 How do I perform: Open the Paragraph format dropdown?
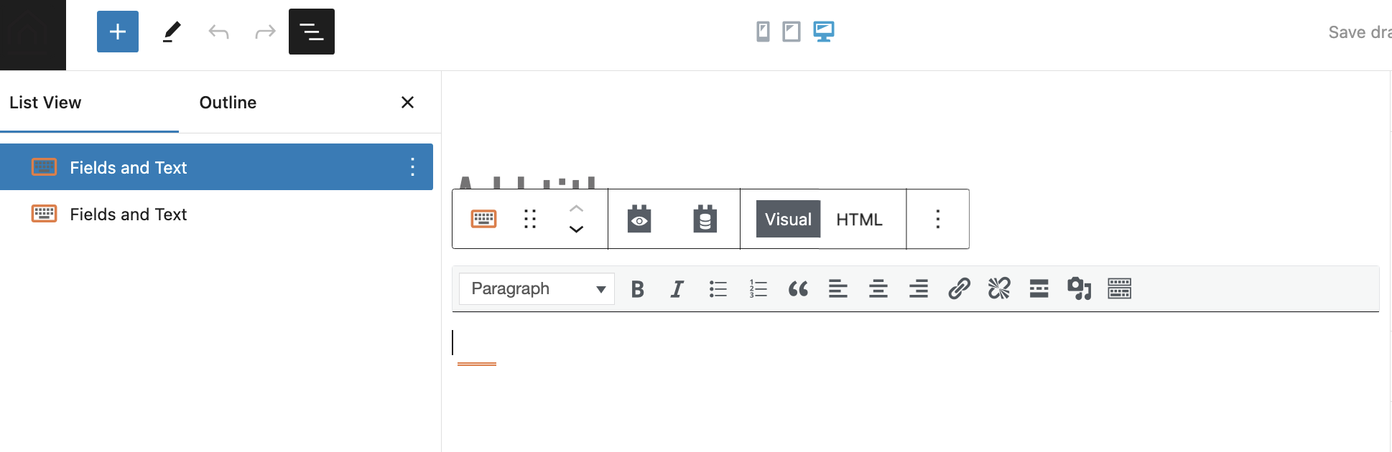pyautogui.click(x=537, y=288)
